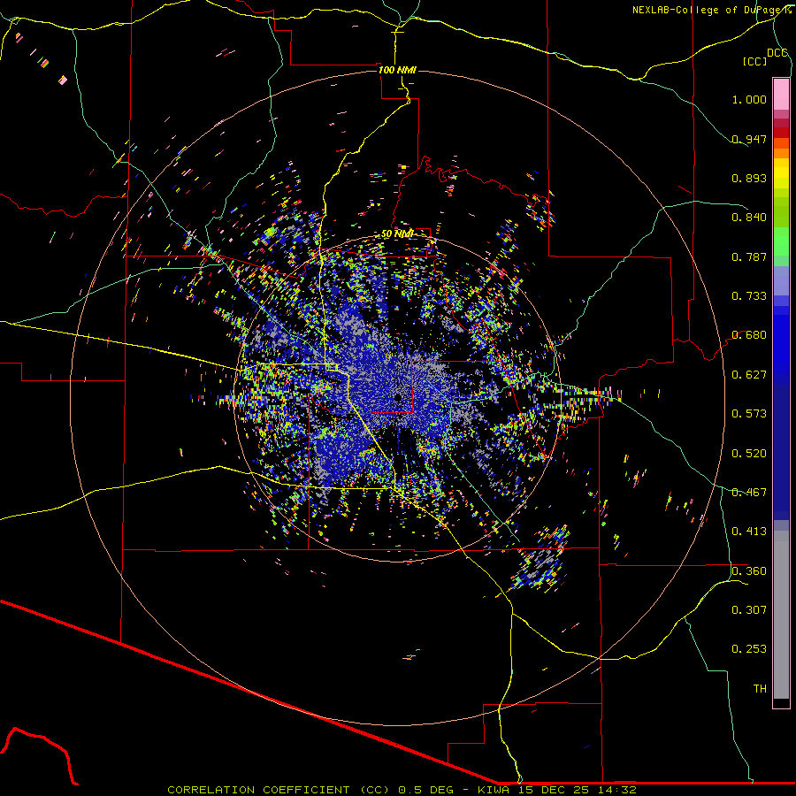Click the 0.520 scale value
Image resolution: width=796 pixels, height=796 pixels.
pyautogui.click(x=749, y=454)
